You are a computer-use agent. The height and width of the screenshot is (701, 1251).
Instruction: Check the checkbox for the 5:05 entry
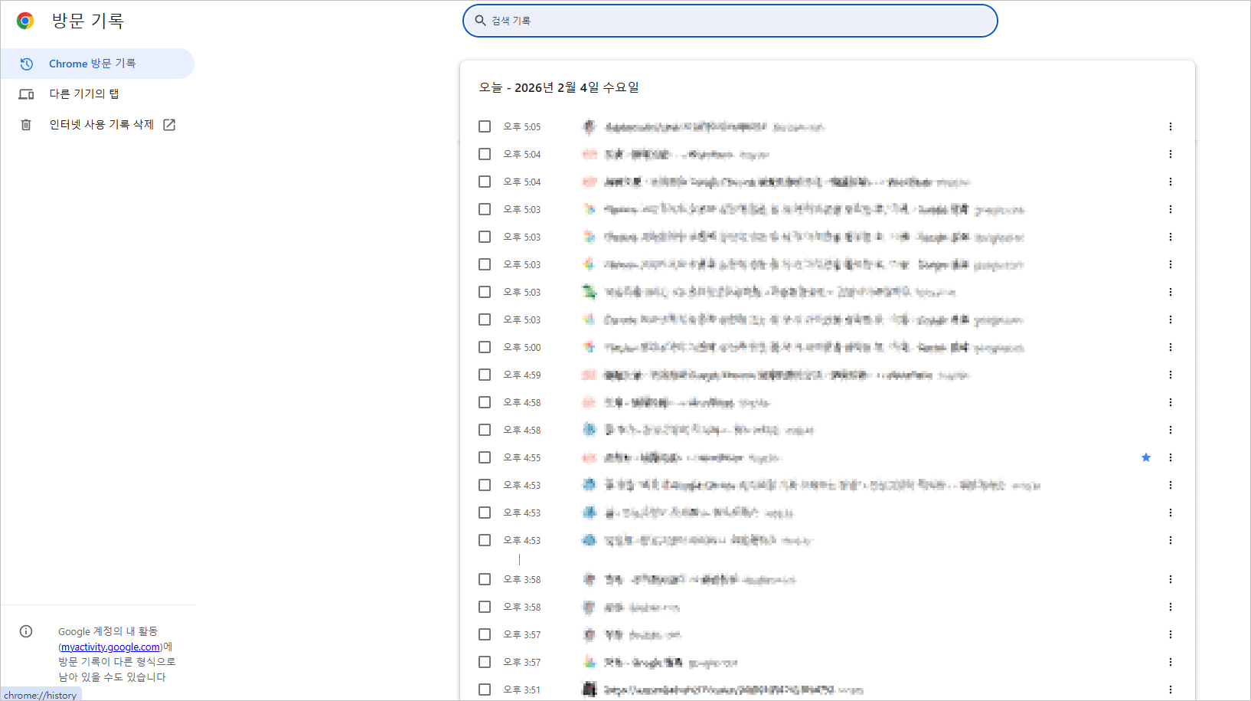click(x=484, y=126)
